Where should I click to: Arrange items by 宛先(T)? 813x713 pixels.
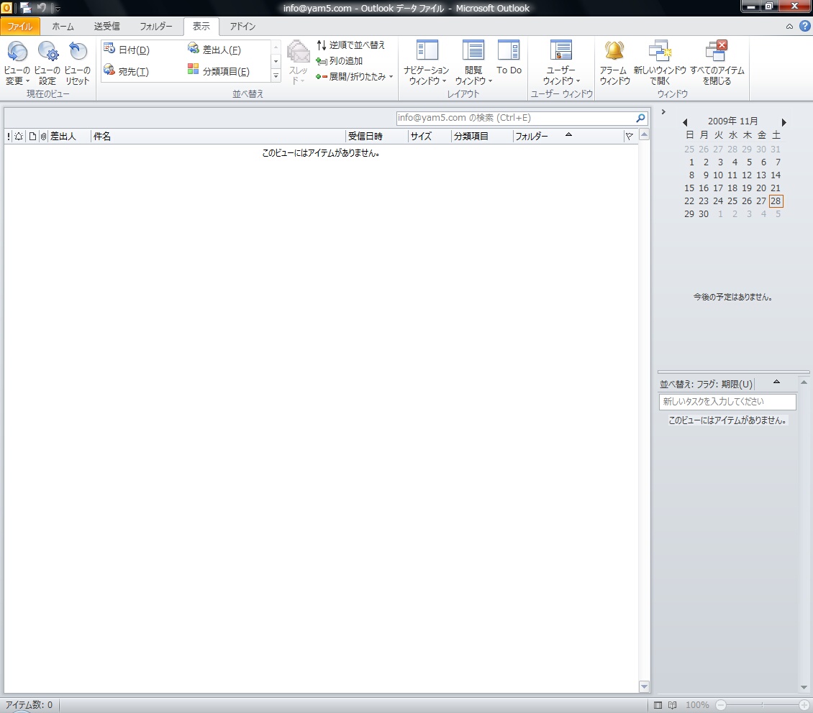click(126, 71)
